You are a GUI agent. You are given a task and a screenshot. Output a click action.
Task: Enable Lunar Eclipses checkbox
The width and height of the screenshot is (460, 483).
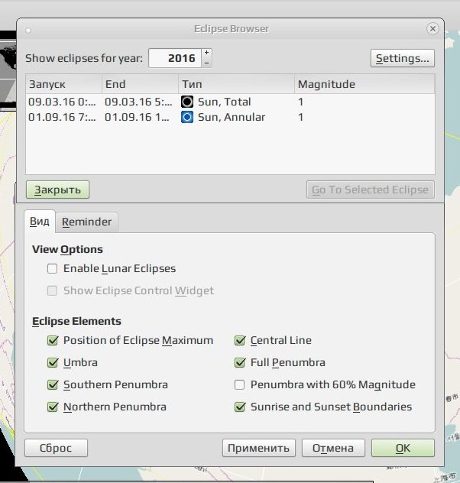coord(53,268)
